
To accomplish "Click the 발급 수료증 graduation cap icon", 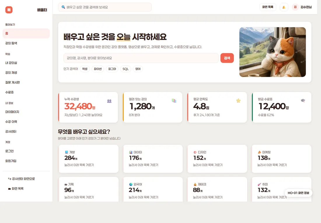I will tap(303, 100).
